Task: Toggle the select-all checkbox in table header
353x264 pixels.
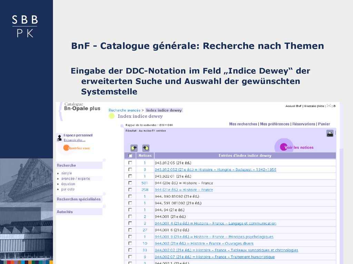Action: (130, 156)
